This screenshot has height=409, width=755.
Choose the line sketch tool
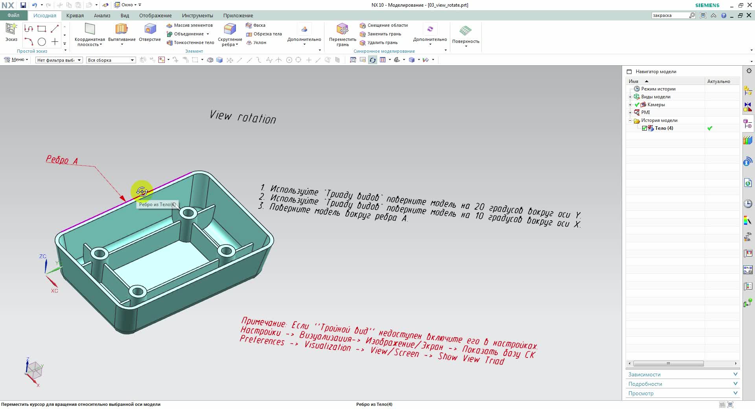coord(55,29)
